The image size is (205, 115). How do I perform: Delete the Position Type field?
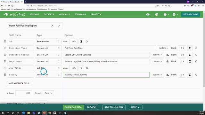point(196,48)
